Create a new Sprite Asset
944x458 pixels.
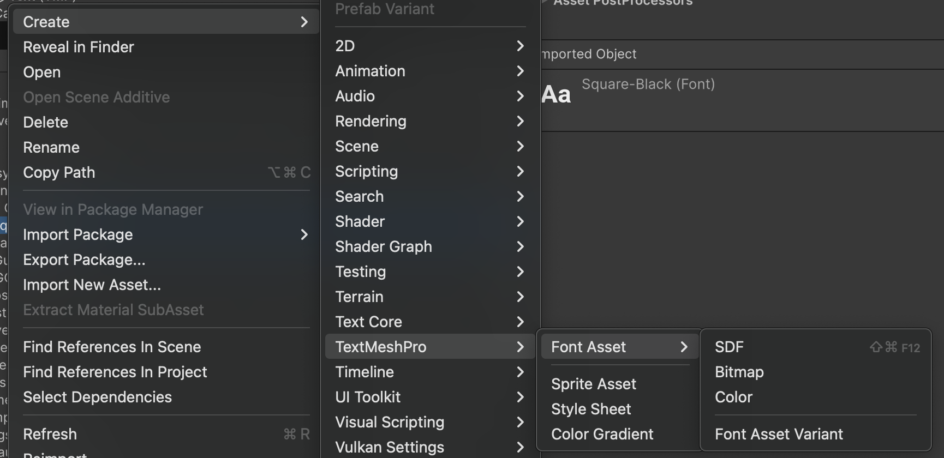pos(593,384)
